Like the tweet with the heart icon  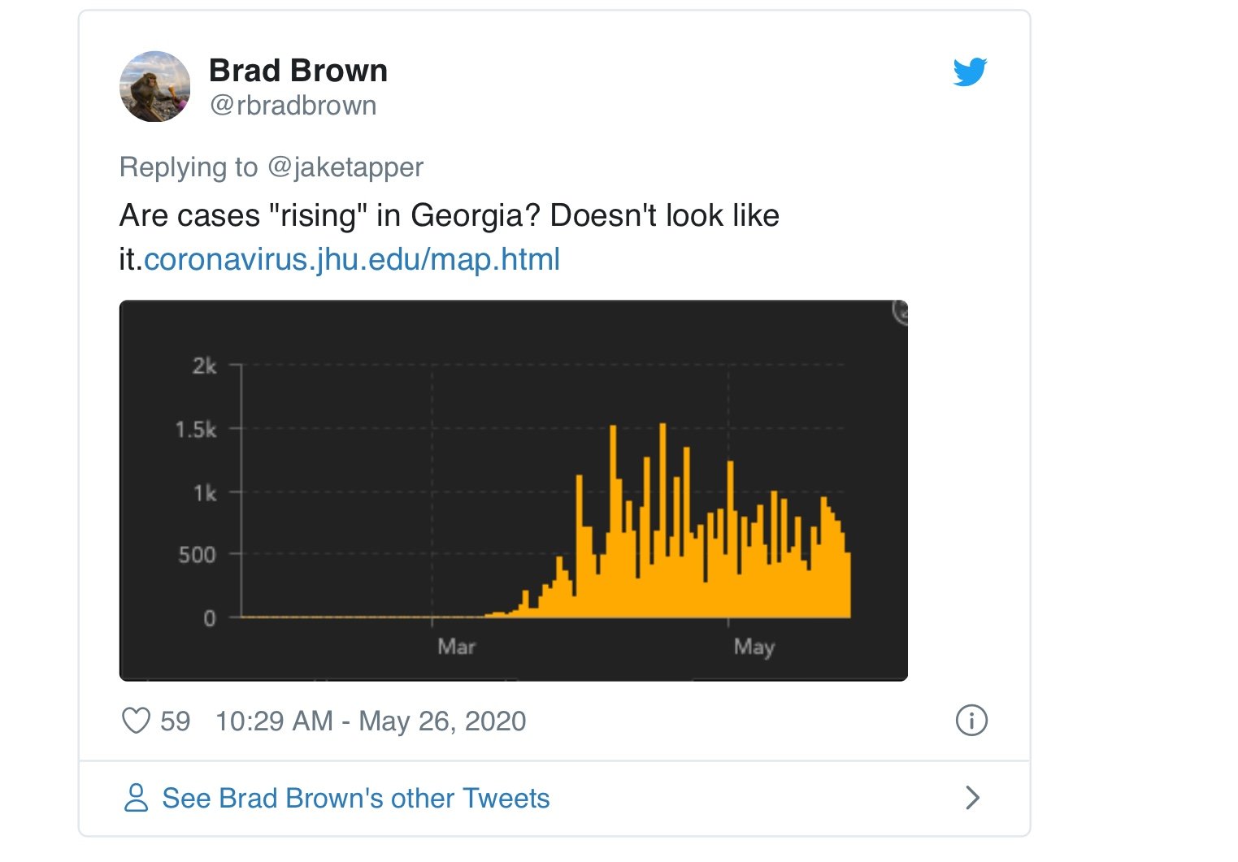coord(136,721)
